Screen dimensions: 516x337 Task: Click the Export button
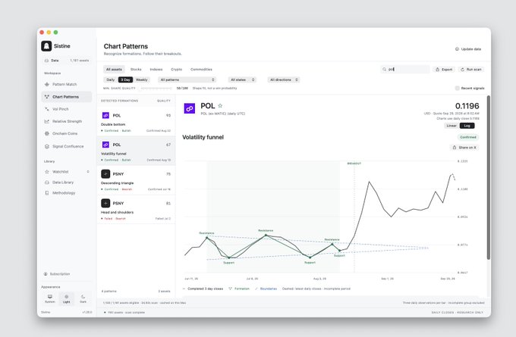[444, 70]
